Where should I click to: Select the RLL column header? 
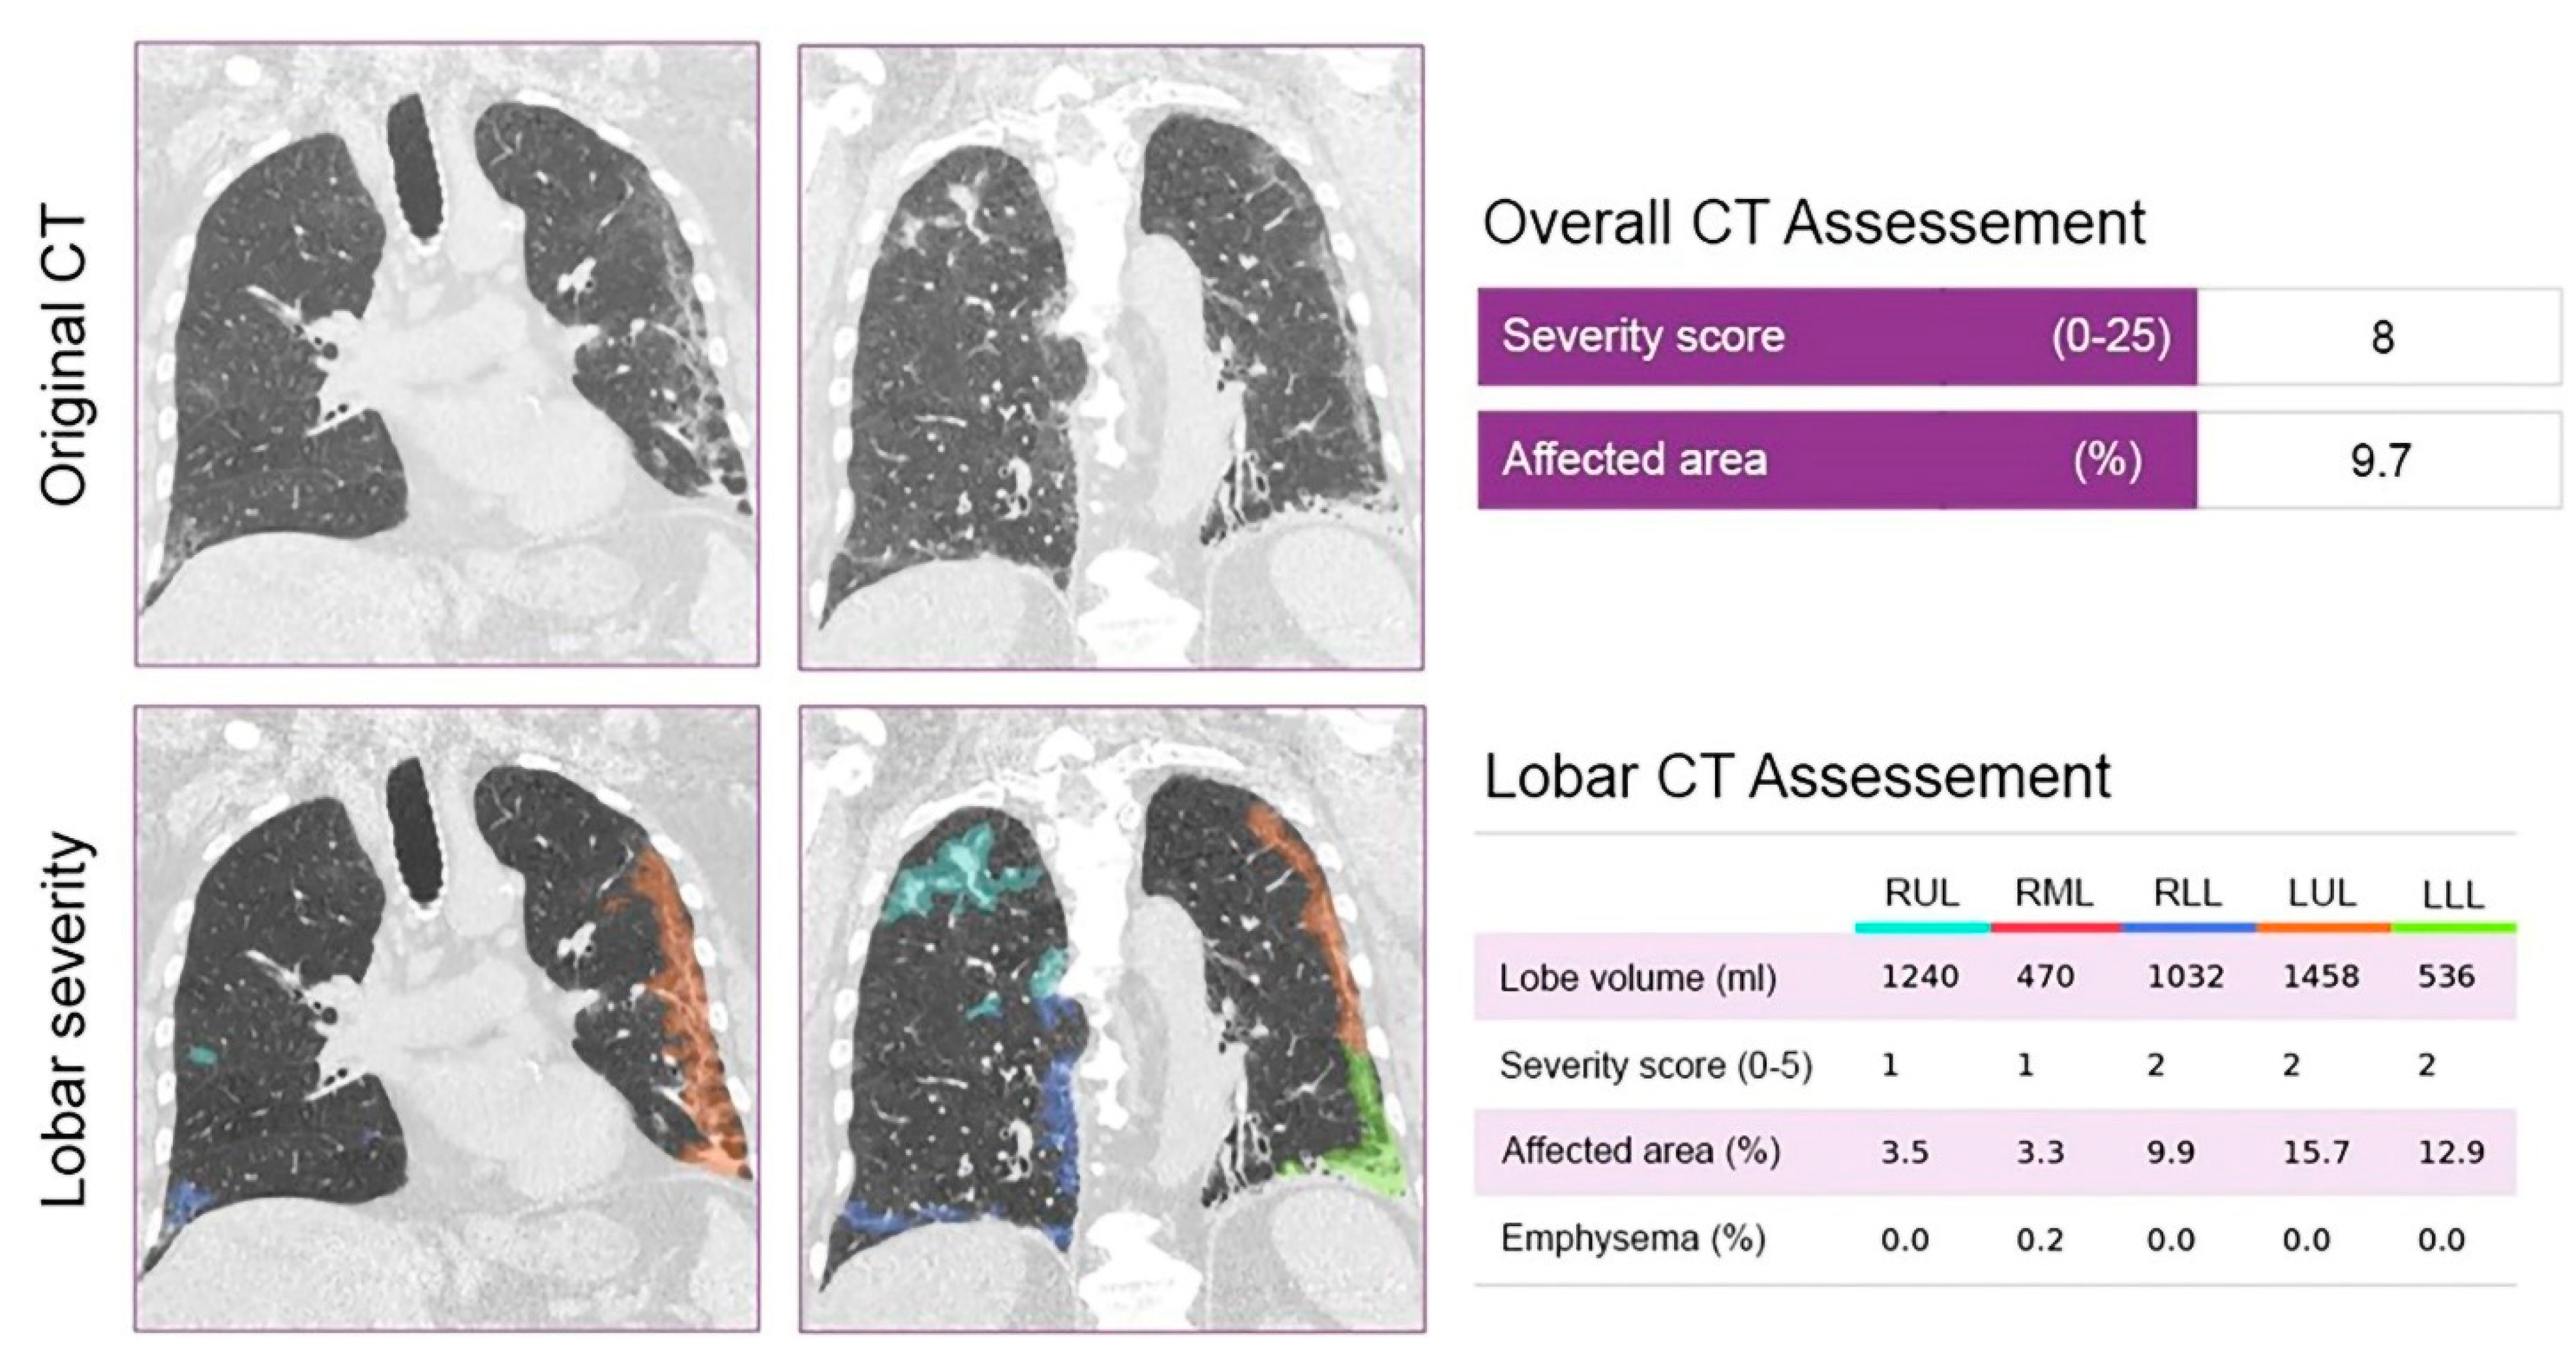(x=2187, y=892)
